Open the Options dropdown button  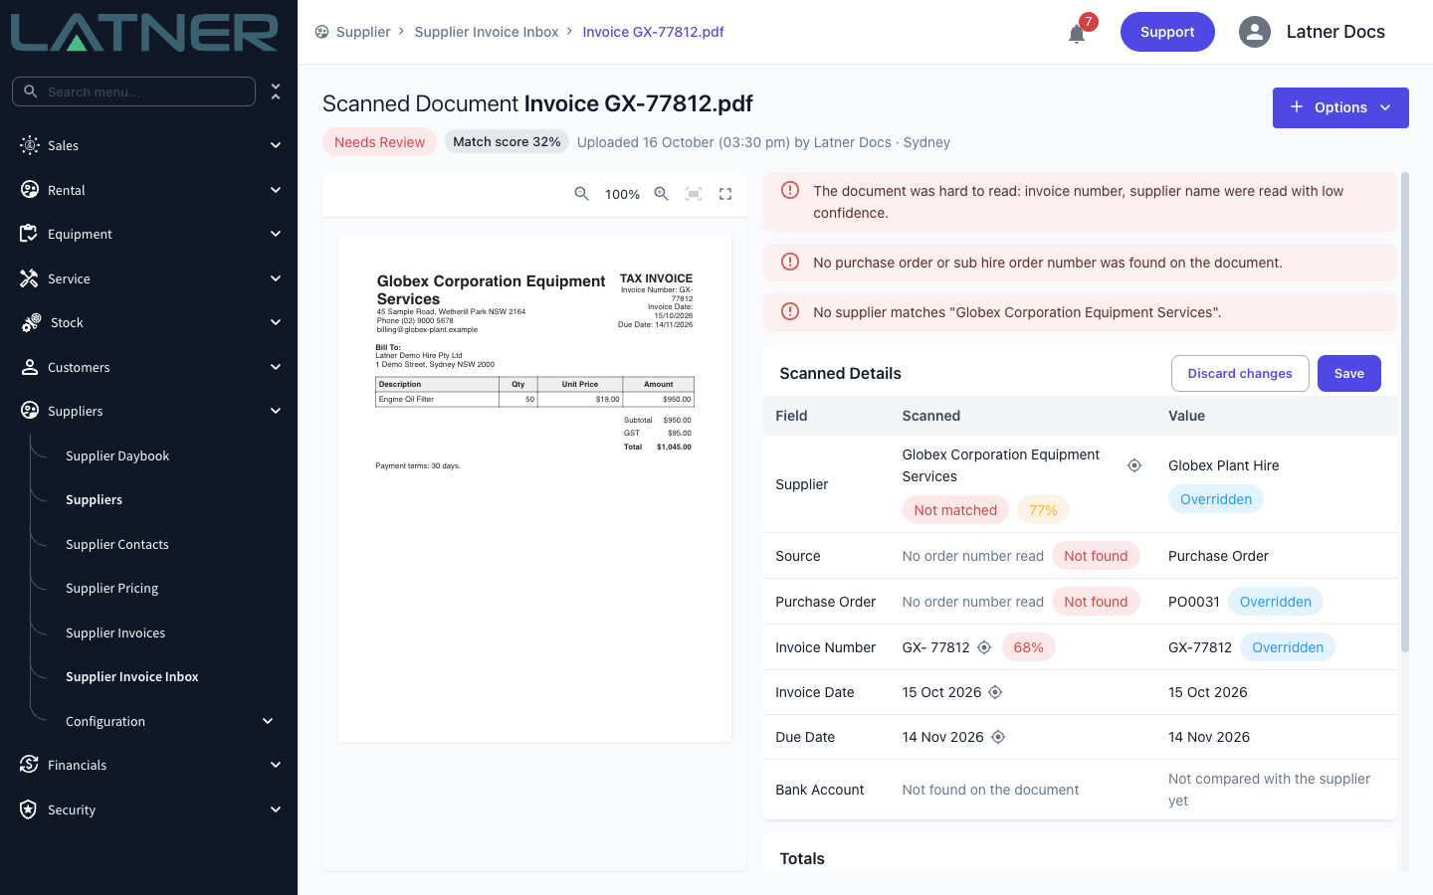(1340, 107)
